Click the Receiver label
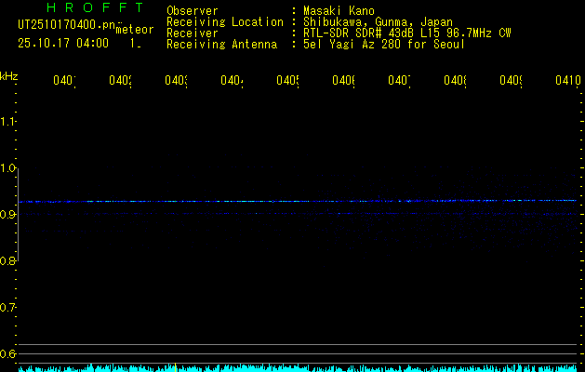Image resolution: width=585 pixels, height=372 pixels. click(193, 33)
